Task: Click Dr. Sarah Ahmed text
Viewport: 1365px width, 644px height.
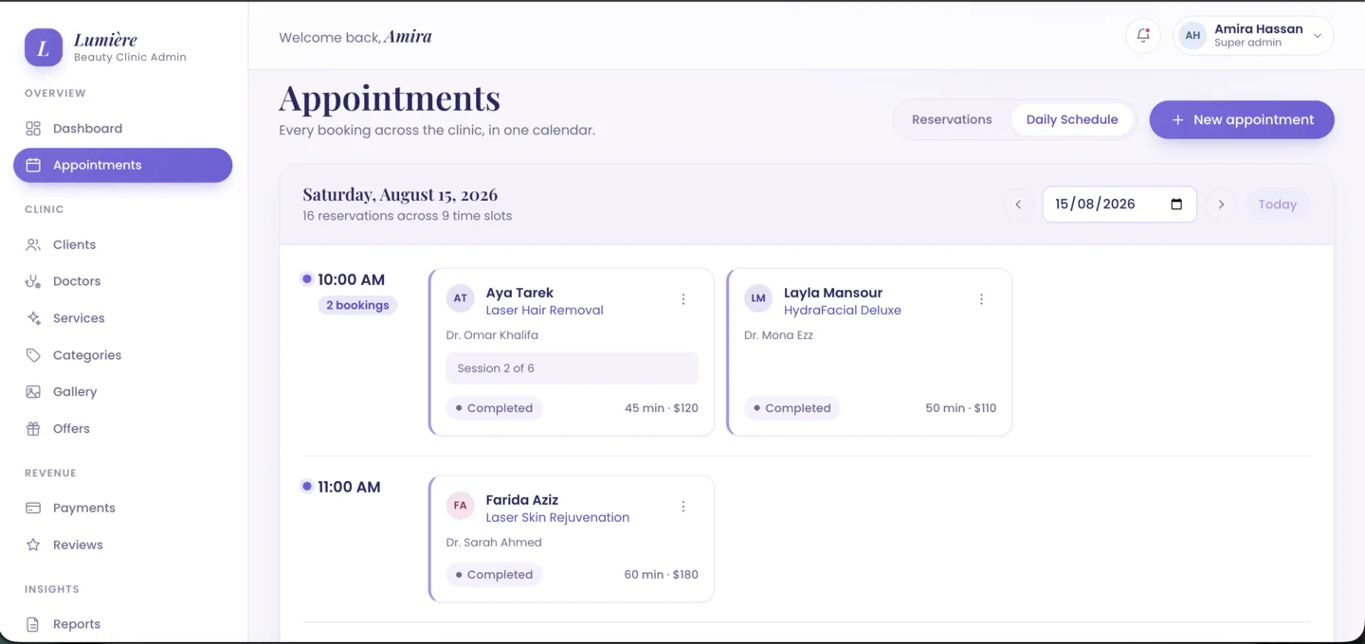Action: pyautogui.click(x=494, y=543)
